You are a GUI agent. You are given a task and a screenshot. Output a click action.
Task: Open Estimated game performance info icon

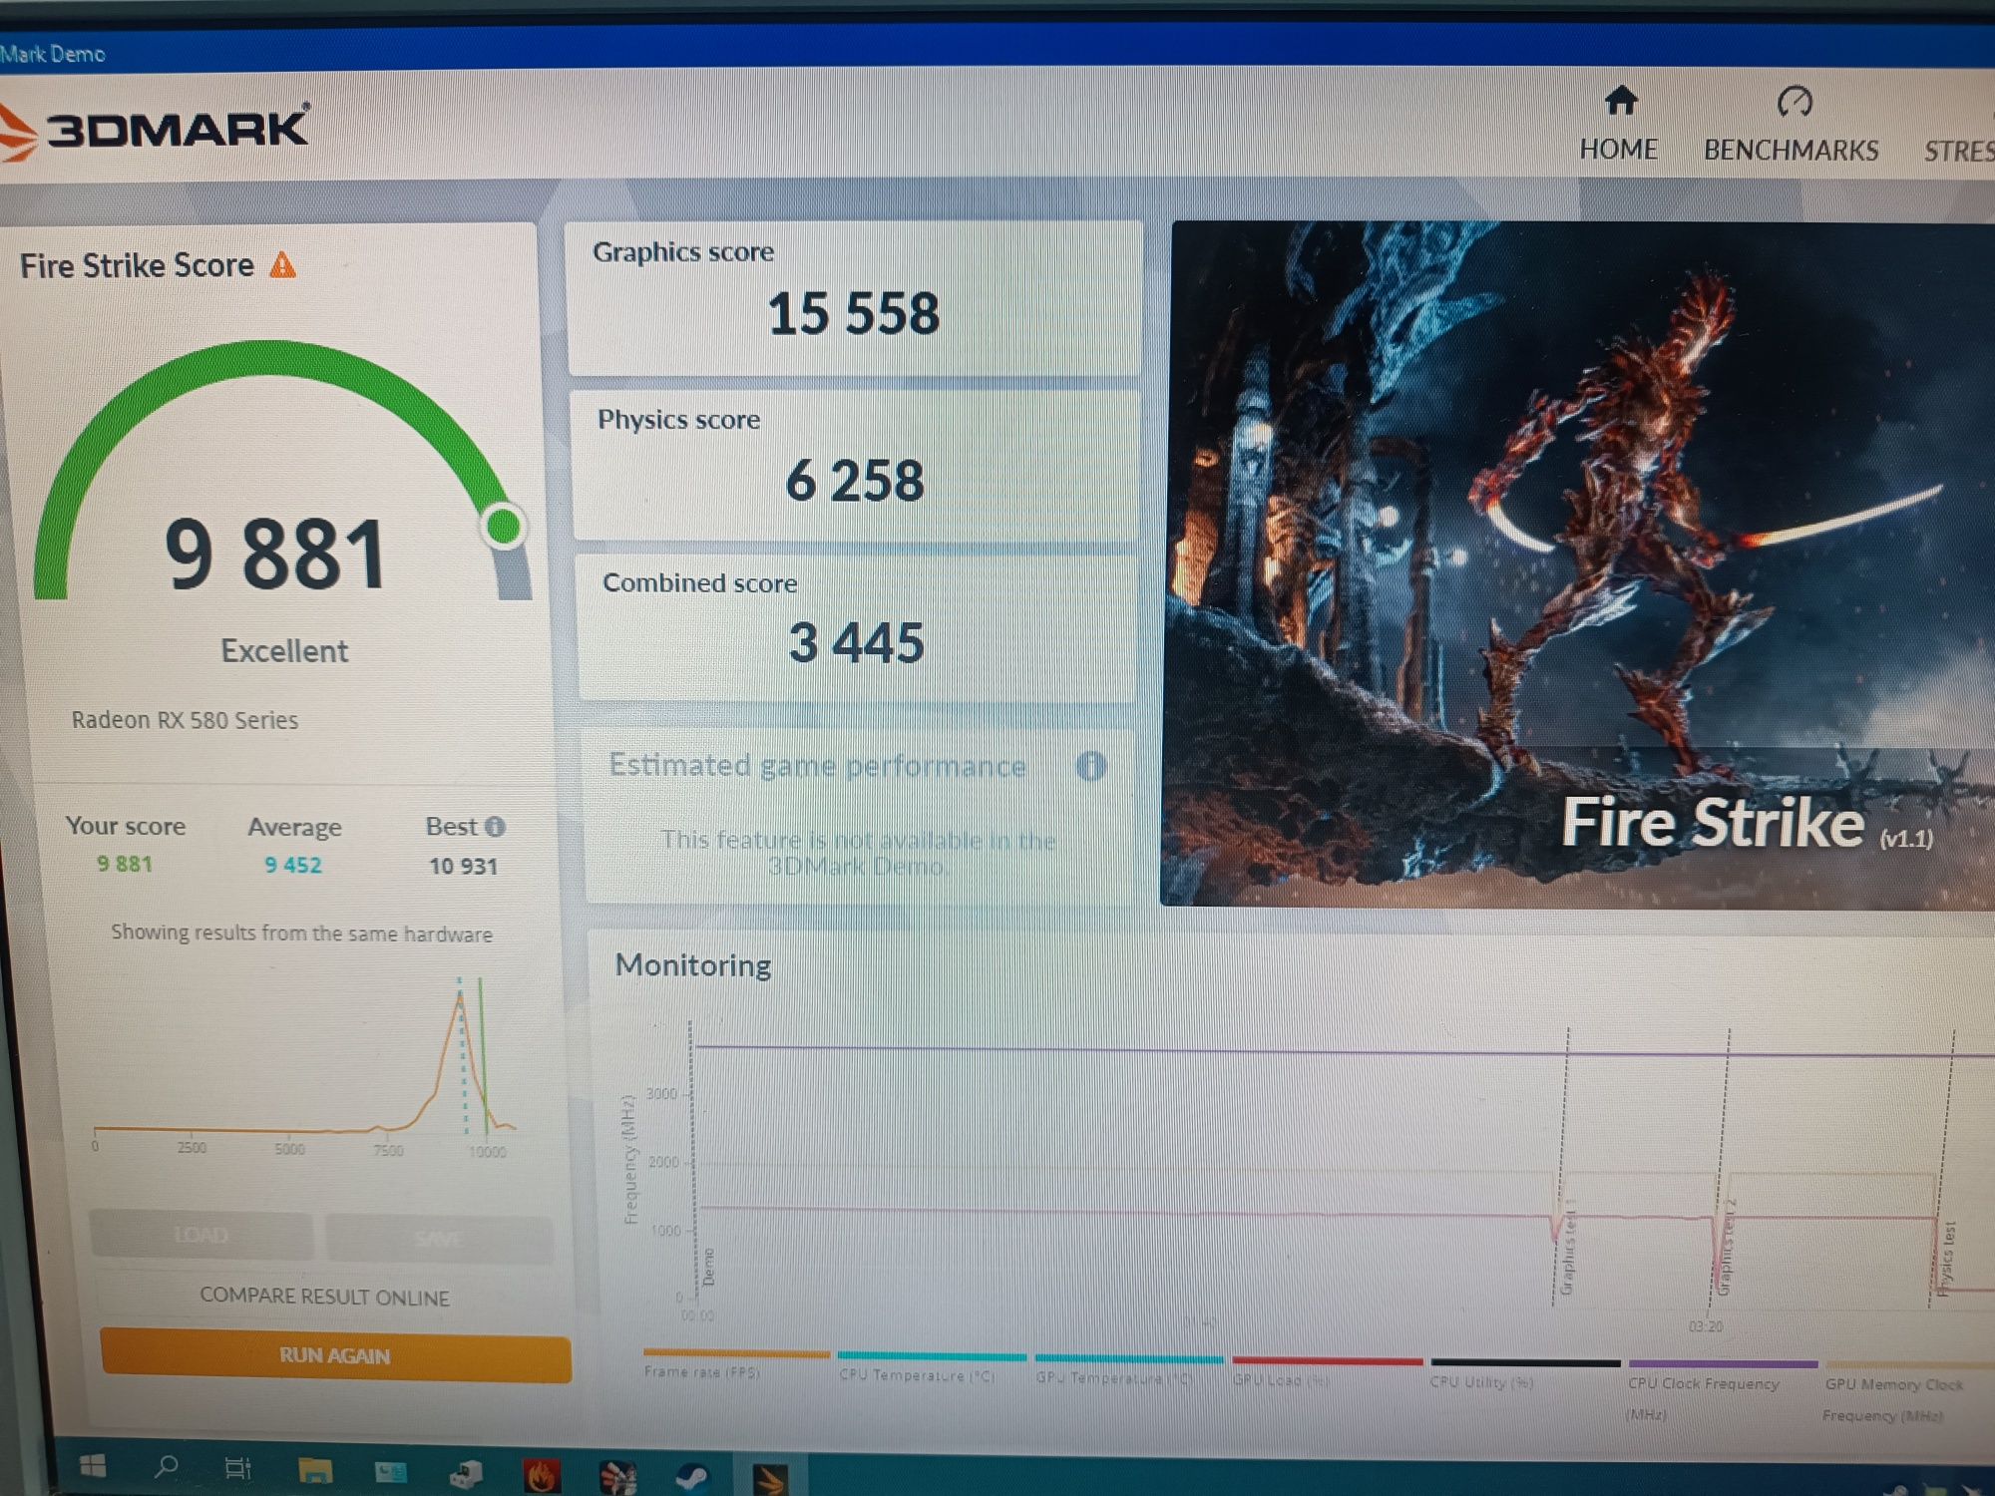[x=1091, y=766]
